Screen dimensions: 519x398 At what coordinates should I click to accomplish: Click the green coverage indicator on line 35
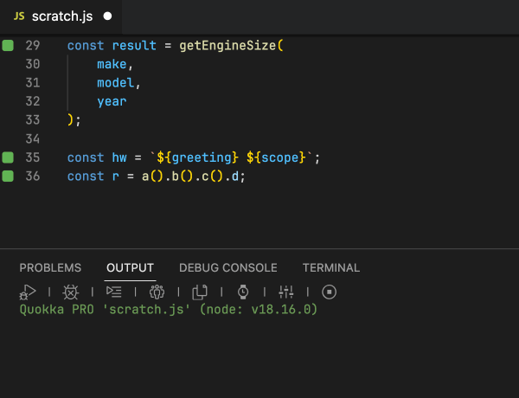[8, 157]
